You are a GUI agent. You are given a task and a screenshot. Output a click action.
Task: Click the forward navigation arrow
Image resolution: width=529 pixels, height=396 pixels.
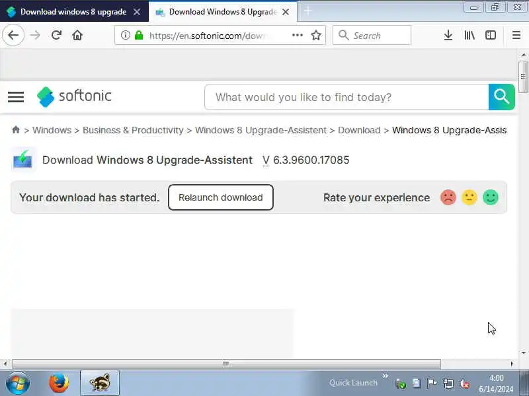(35, 35)
